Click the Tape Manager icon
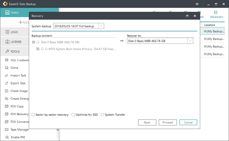The height and width of the screenshot is (141, 229). pyautogui.click(x=7, y=130)
